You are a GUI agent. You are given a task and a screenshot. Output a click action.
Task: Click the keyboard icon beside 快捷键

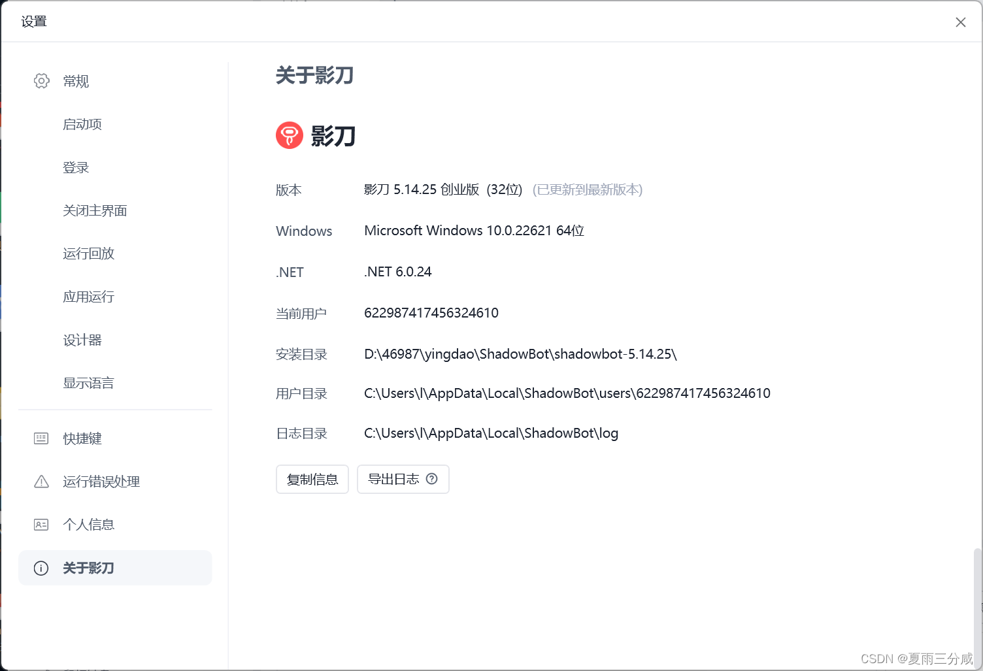41,438
